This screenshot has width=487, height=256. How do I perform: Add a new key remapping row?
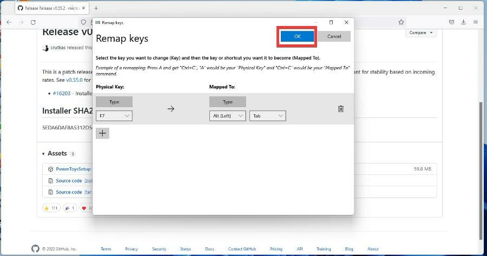[102, 133]
